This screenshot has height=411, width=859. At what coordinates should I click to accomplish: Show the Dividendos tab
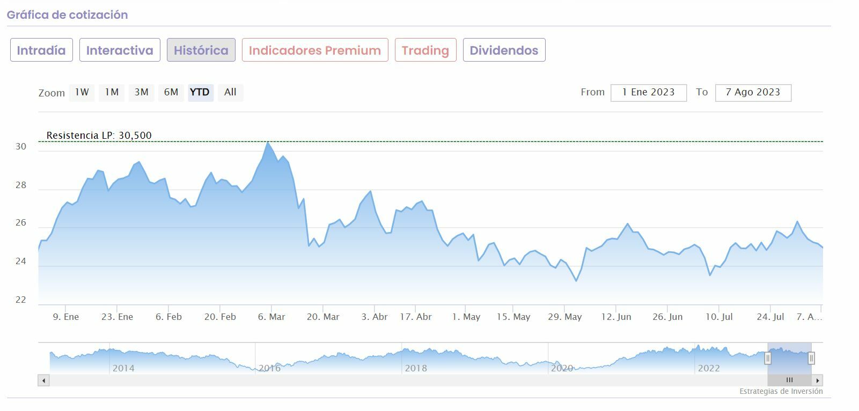[504, 50]
